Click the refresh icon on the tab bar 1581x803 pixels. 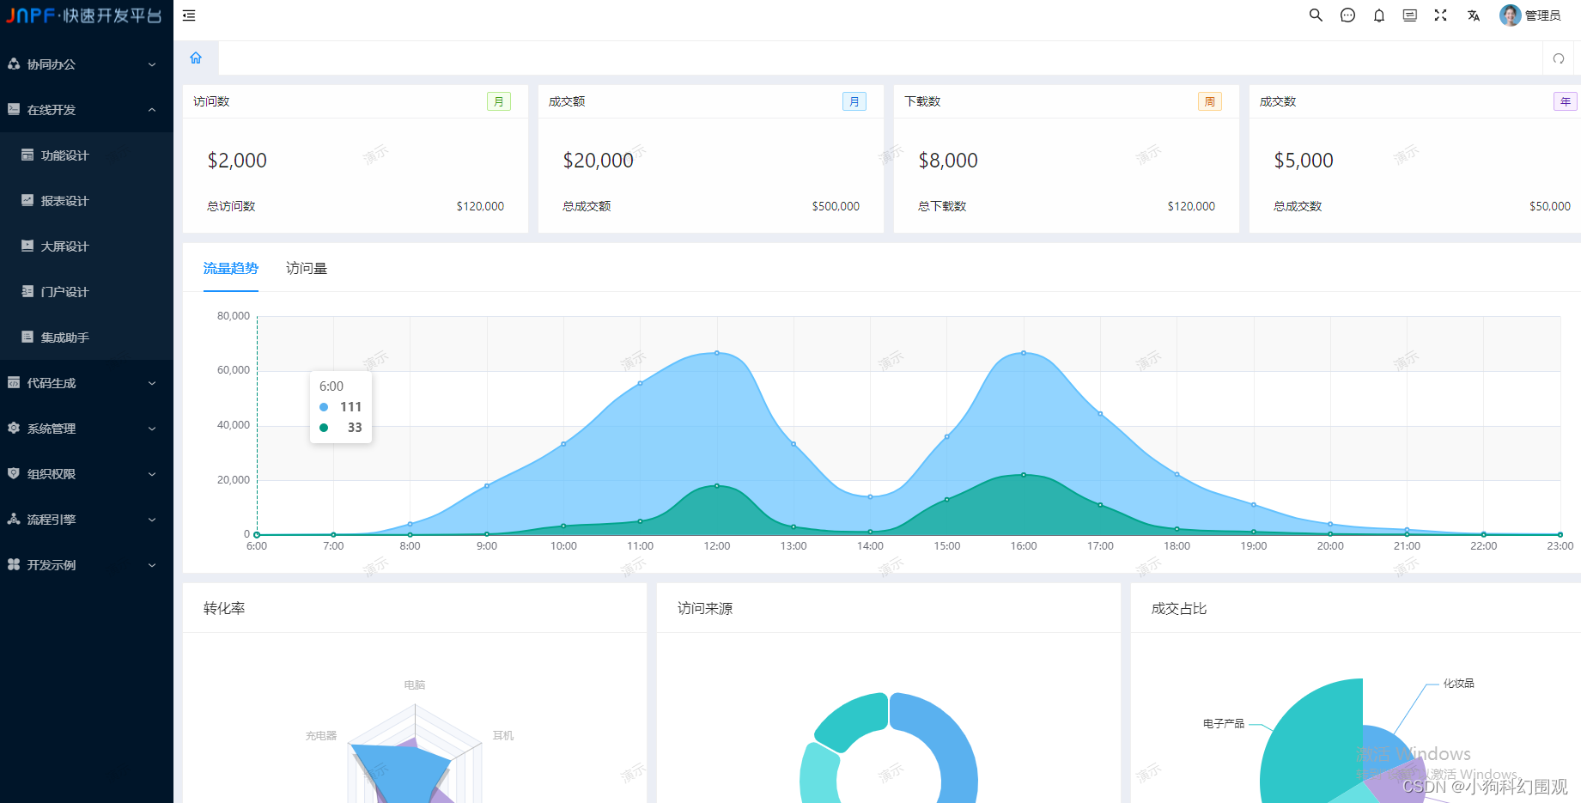[x=1559, y=58]
